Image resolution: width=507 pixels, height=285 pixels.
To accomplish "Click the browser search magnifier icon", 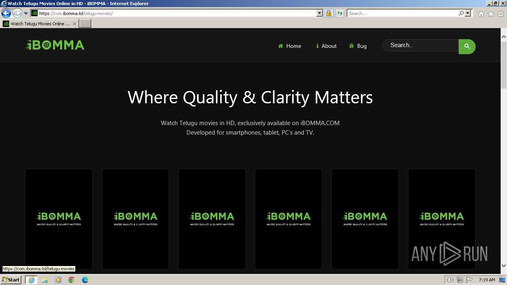I will click(461, 13).
